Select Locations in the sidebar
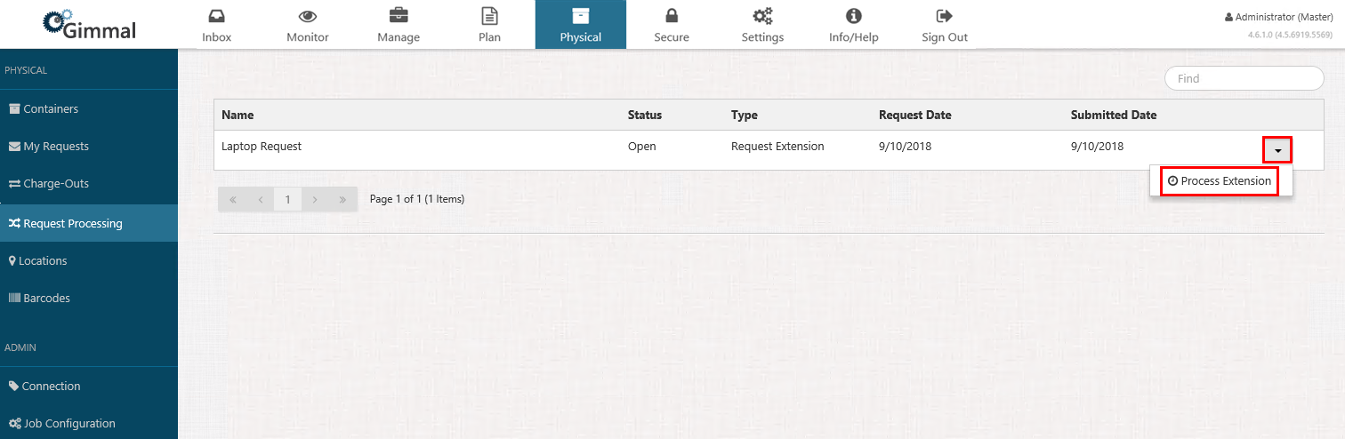This screenshot has height=439, width=1345. click(43, 261)
